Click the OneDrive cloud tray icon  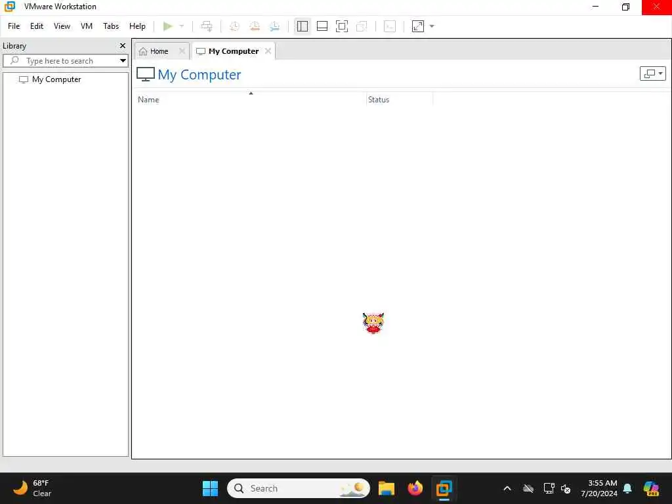(528, 488)
